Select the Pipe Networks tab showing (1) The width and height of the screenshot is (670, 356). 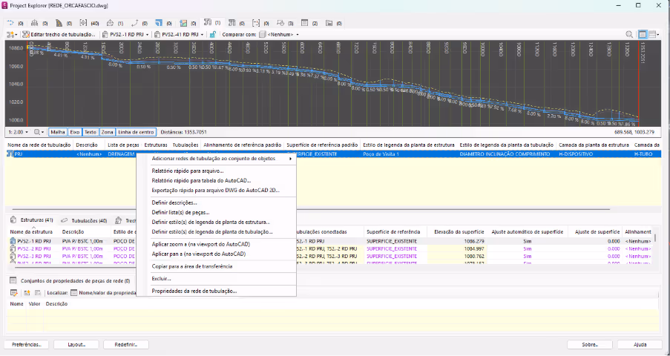point(212,23)
